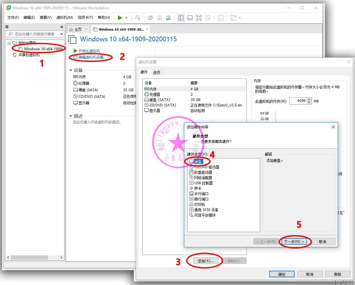Open the 选项卡(T) menu
Viewport: 355px width, 285px height.
(85, 18)
